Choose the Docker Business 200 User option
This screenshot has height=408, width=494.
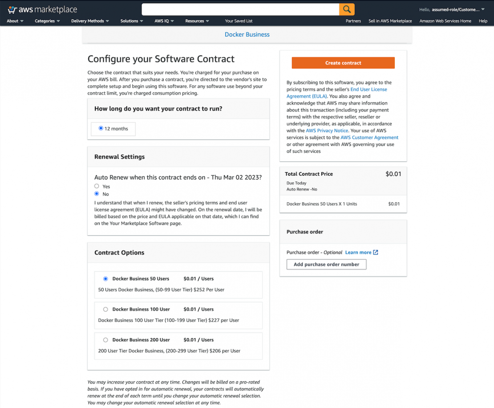tap(105, 340)
